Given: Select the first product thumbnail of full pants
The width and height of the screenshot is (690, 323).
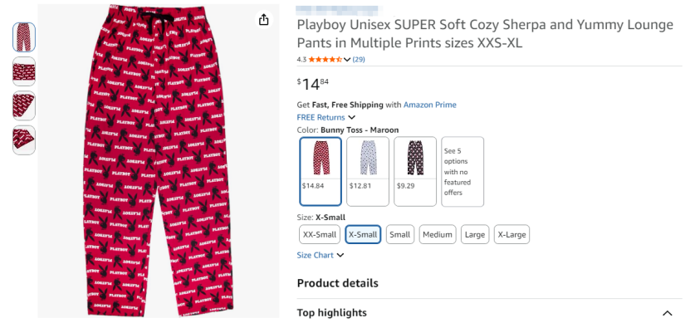Looking at the screenshot, I should 24,37.
